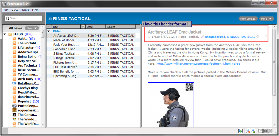Click the decrease font size icon
279x136 pixels.
(x=248, y=131)
